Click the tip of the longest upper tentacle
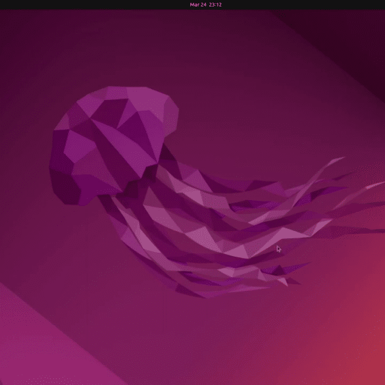The image size is (385, 385). (x=342, y=158)
